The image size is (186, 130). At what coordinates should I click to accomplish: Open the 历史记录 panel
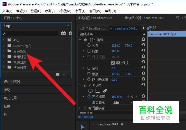tap(10, 98)
